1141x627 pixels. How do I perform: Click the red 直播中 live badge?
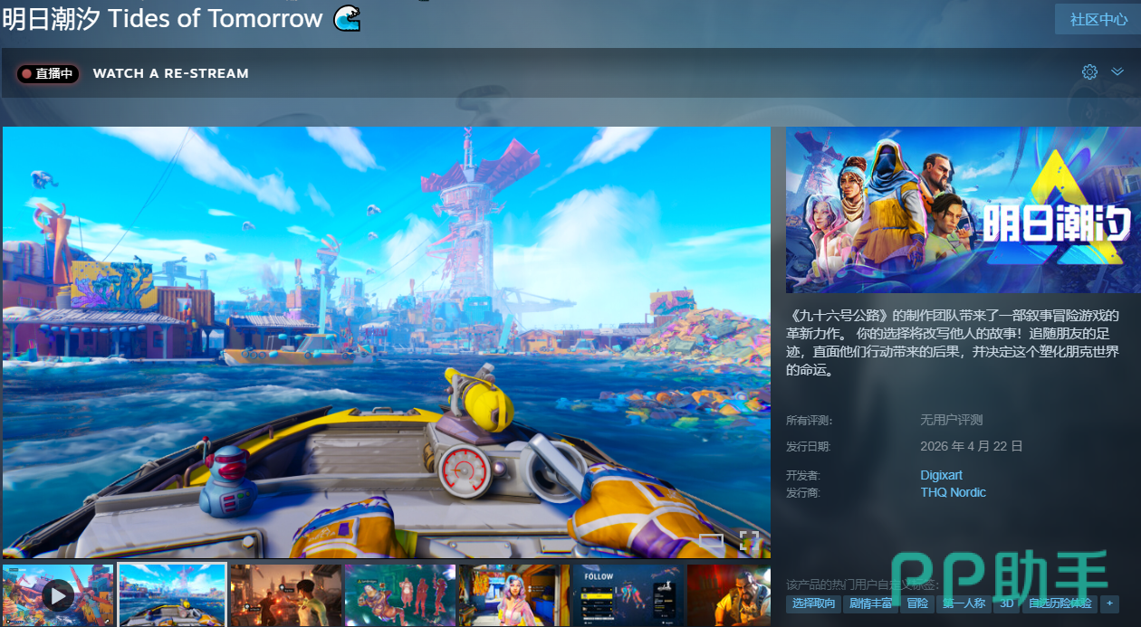click(x=48, y=73)
